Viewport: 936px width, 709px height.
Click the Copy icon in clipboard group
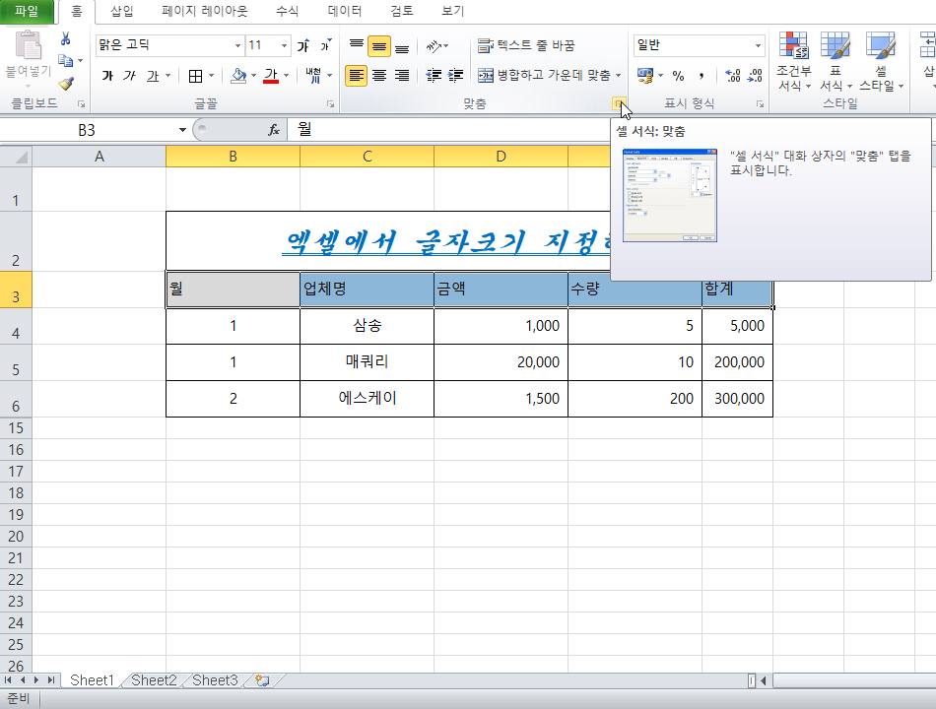click(x=65, y=60)
